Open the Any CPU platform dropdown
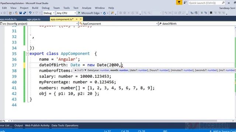 [66, 13]
